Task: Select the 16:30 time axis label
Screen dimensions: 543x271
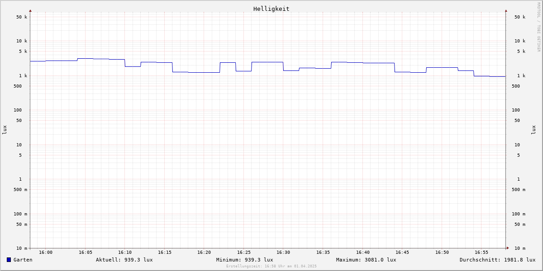Action: [x=283, y=252]
